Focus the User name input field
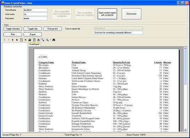This screenshot has width=190, height=138. [x=36, y=14]
